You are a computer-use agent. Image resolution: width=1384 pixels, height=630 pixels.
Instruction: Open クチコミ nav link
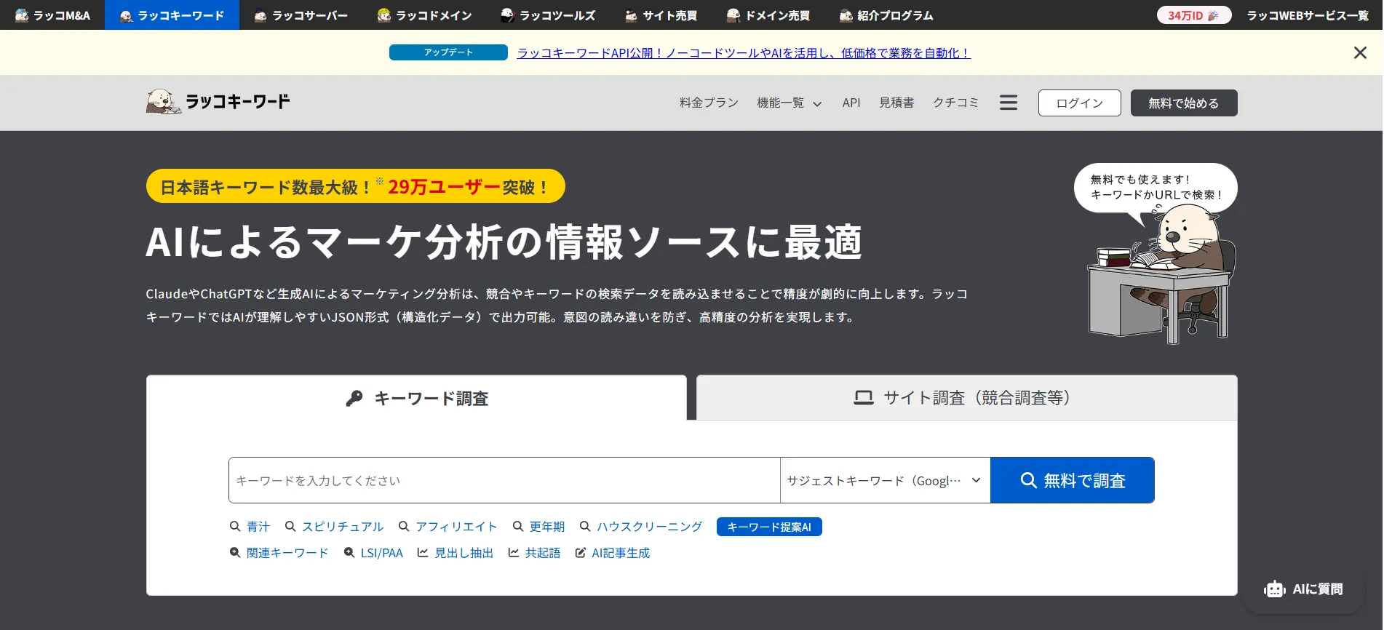955,103
